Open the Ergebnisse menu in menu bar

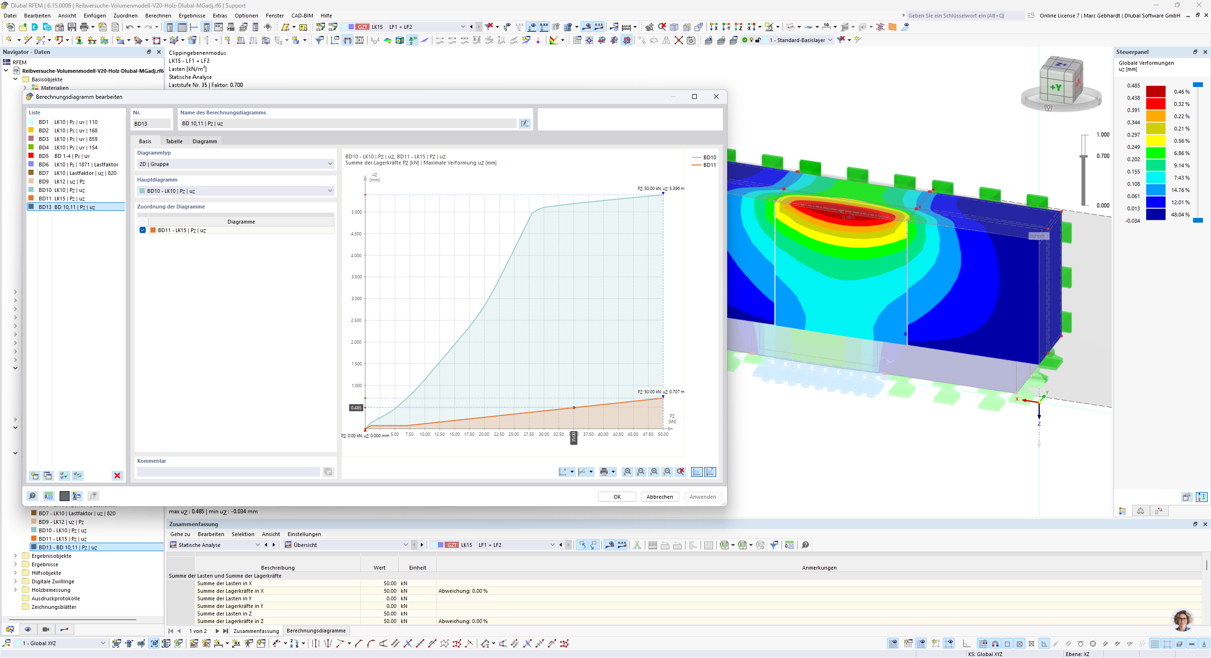click(192, 16)
